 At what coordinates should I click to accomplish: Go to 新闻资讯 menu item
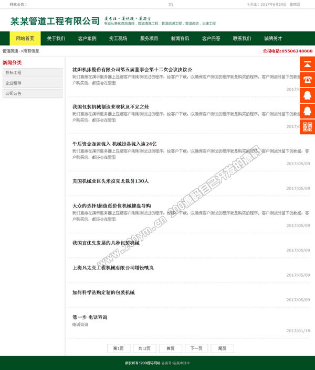[x=180, y=38]
